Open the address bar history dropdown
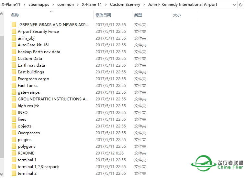 coord(234,5)
